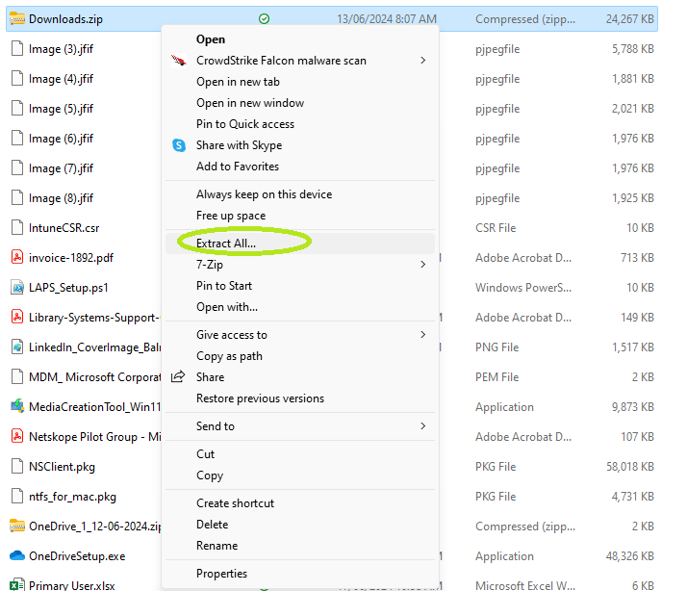Click the Image (6).jfif file icon
This screenshot has height=591, width=687.
[17, 138]
